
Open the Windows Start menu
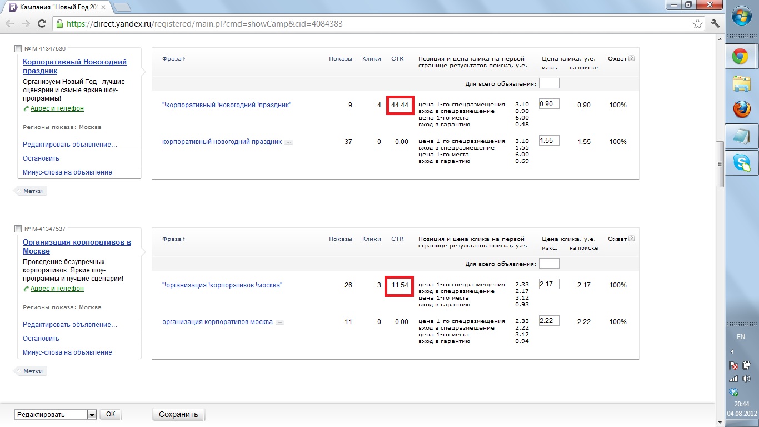tap(742, 17)
